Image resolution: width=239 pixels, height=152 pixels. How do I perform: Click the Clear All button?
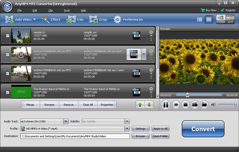coord(88,105)
